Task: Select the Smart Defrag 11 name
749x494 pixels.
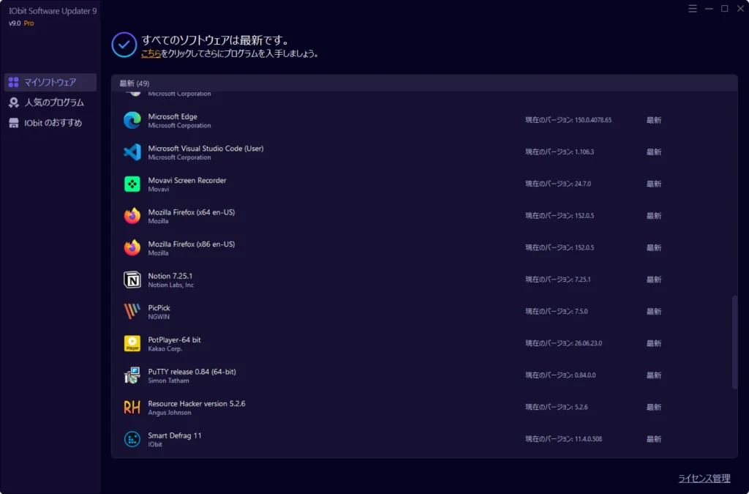Action: [x=174, y=435]
